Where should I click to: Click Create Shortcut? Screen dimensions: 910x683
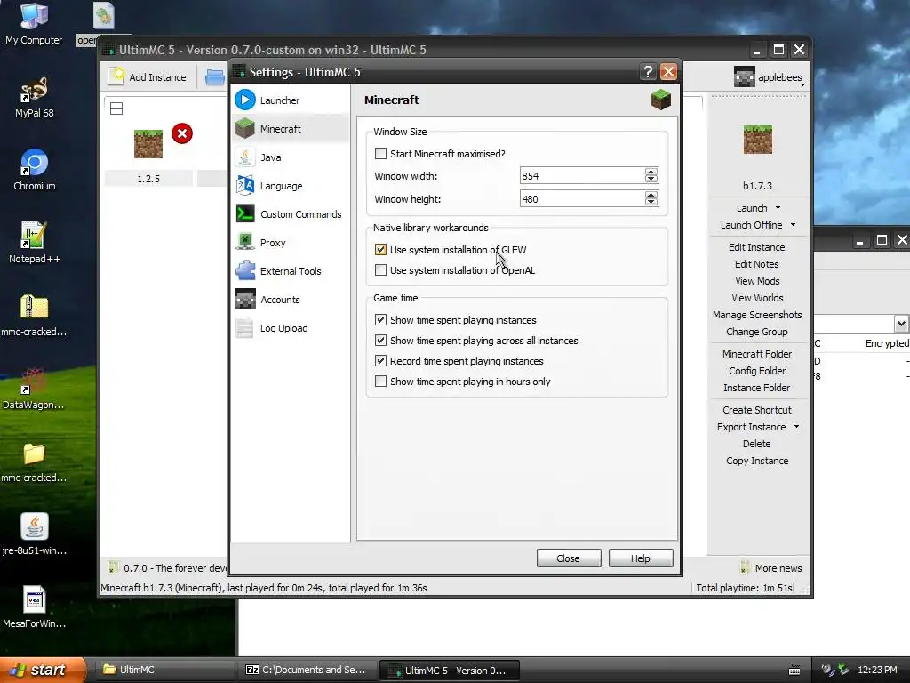[x=757, y=410]
